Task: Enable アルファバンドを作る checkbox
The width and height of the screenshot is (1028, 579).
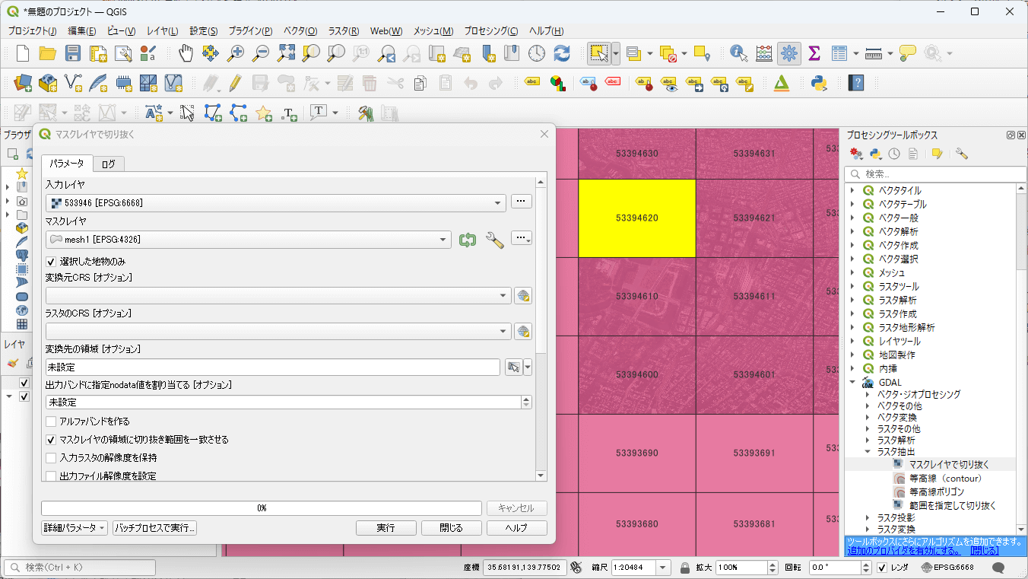Action: click(x=51, y=422)
